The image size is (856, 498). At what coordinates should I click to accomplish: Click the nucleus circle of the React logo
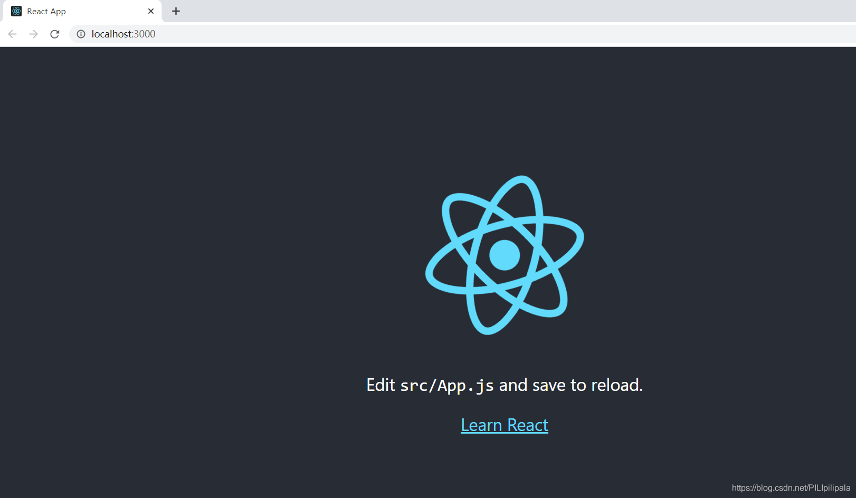click(x=505, y=255)
